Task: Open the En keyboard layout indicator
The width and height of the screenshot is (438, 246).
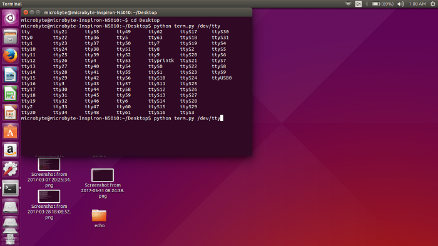Action: click(x=359, y=4)
